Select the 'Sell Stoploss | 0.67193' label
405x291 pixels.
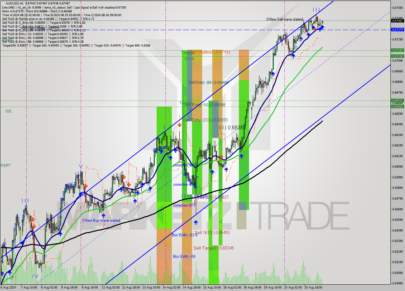click(x=210, y=52)
